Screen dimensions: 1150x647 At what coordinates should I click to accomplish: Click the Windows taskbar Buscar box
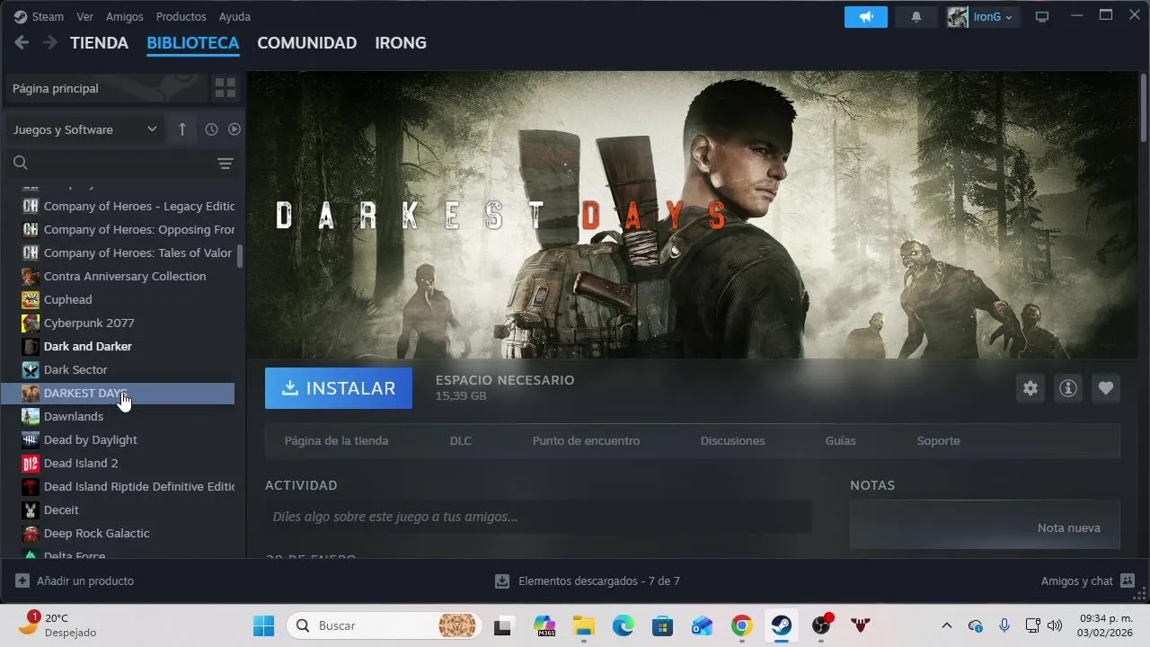(385, 625)
